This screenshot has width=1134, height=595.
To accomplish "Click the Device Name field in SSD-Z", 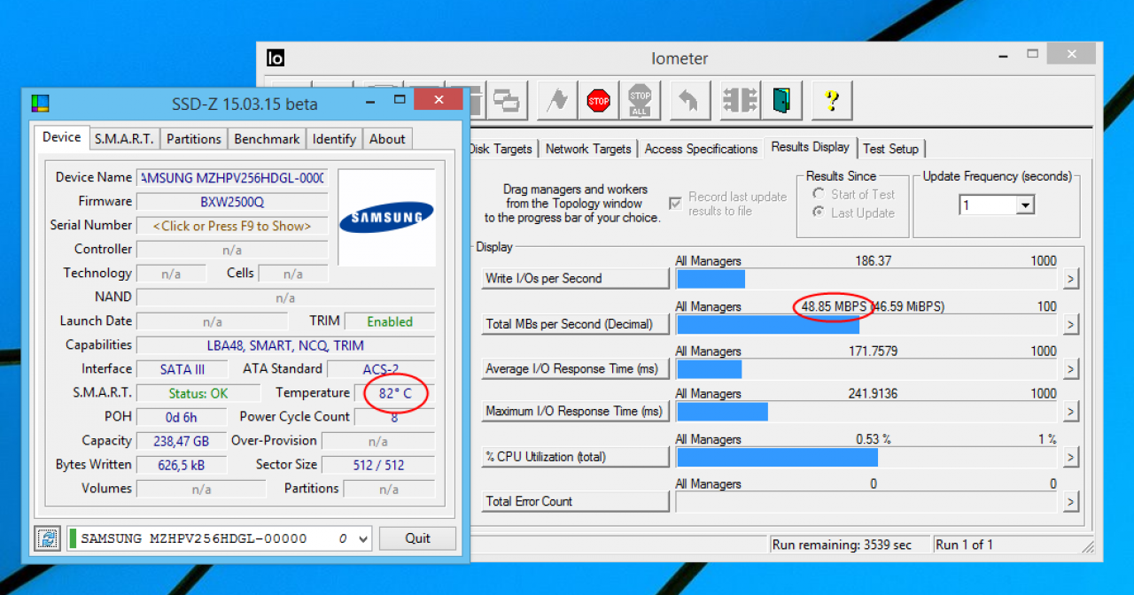I will click(x=232, y=178).
